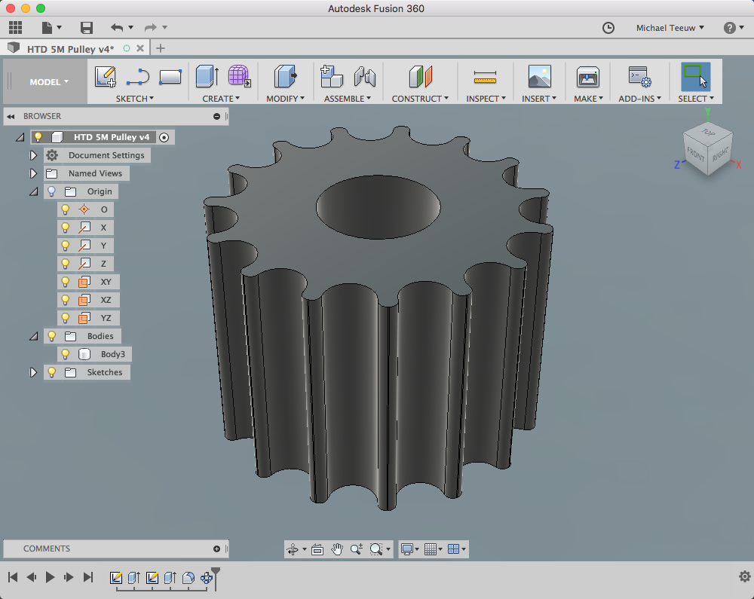Select the Extrude tool in Create

(x=207, y=77)
